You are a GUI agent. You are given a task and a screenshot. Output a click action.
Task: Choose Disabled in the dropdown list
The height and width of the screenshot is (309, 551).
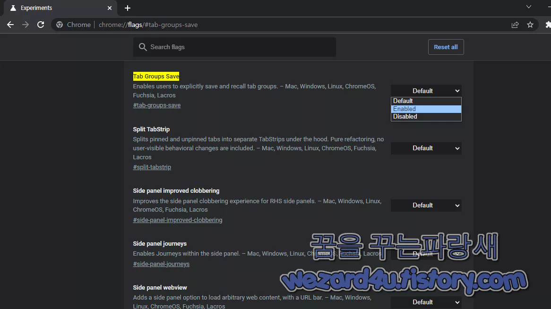click(x=426, y=117)
